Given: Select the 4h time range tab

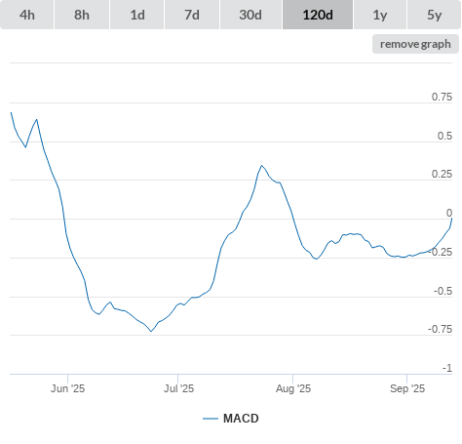Looking at the screenshot, I should click(27, 15).
